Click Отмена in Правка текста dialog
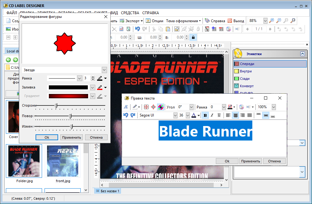Viewport: 312px width, 204px height. coord(274,161)
